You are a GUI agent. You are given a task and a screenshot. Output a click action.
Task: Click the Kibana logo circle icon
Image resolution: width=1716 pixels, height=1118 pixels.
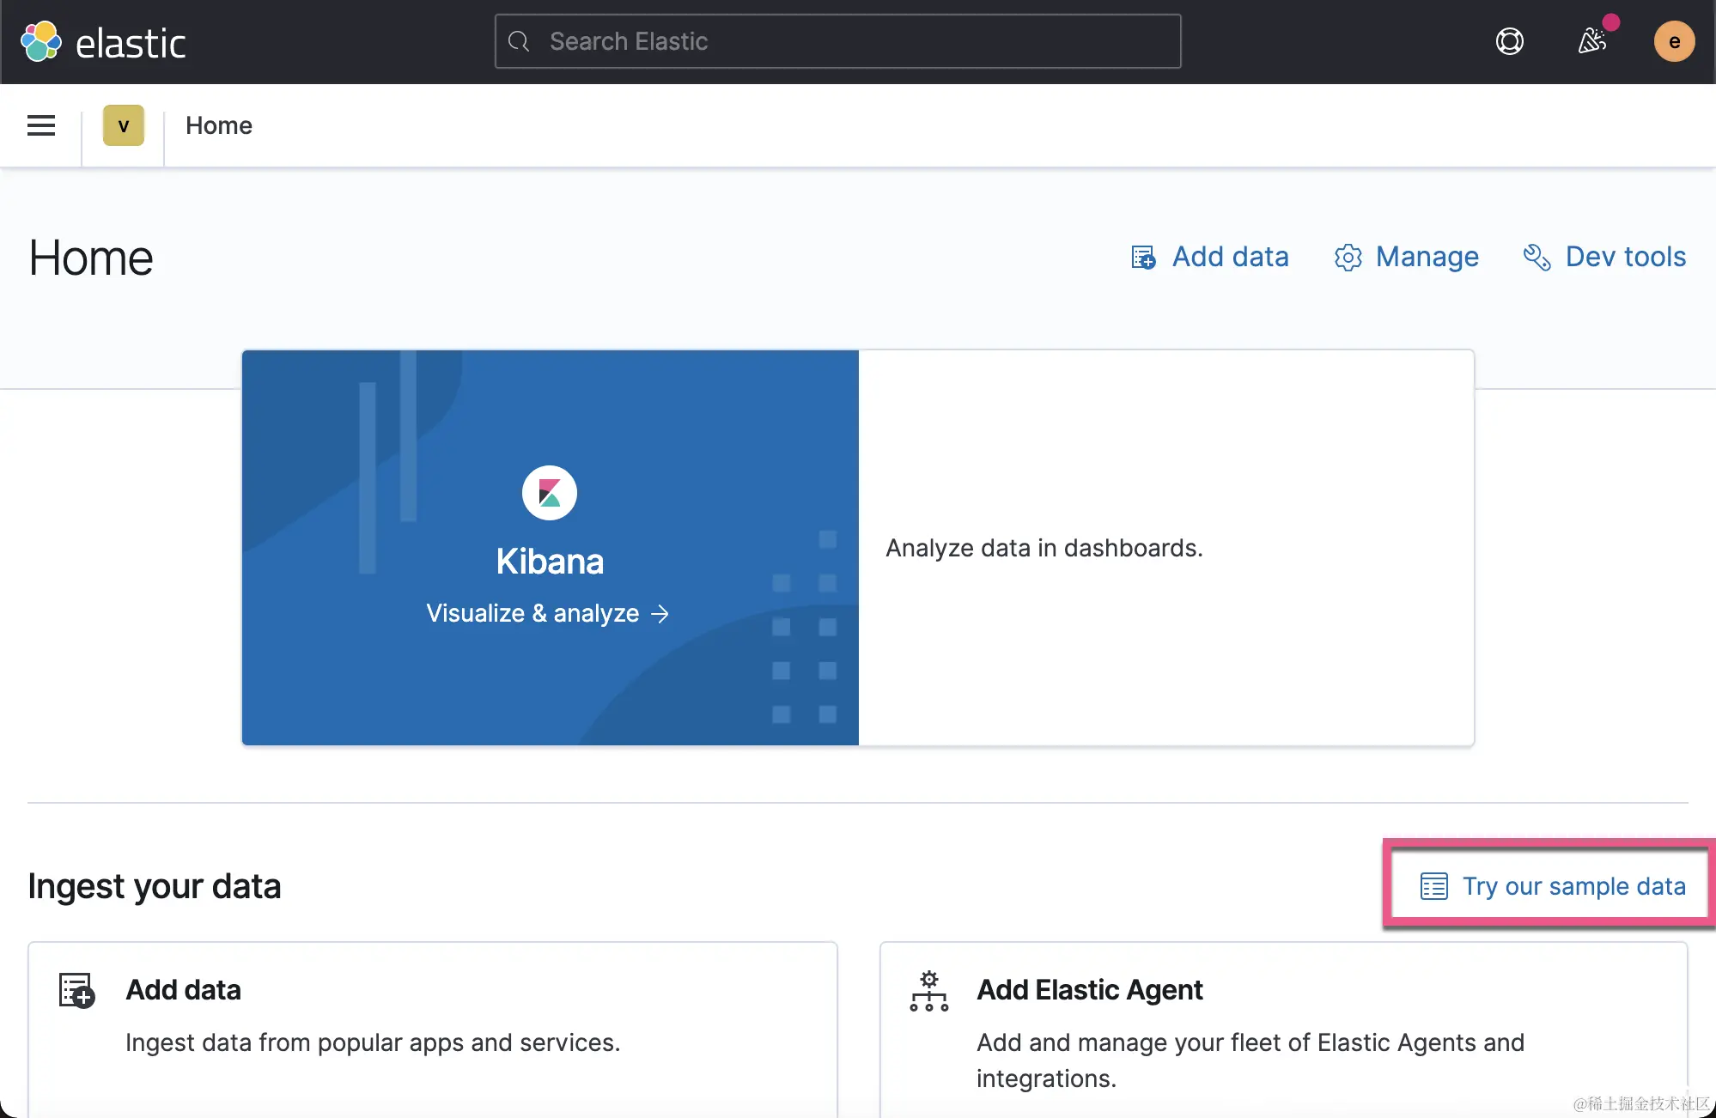[x=549, y=493]
